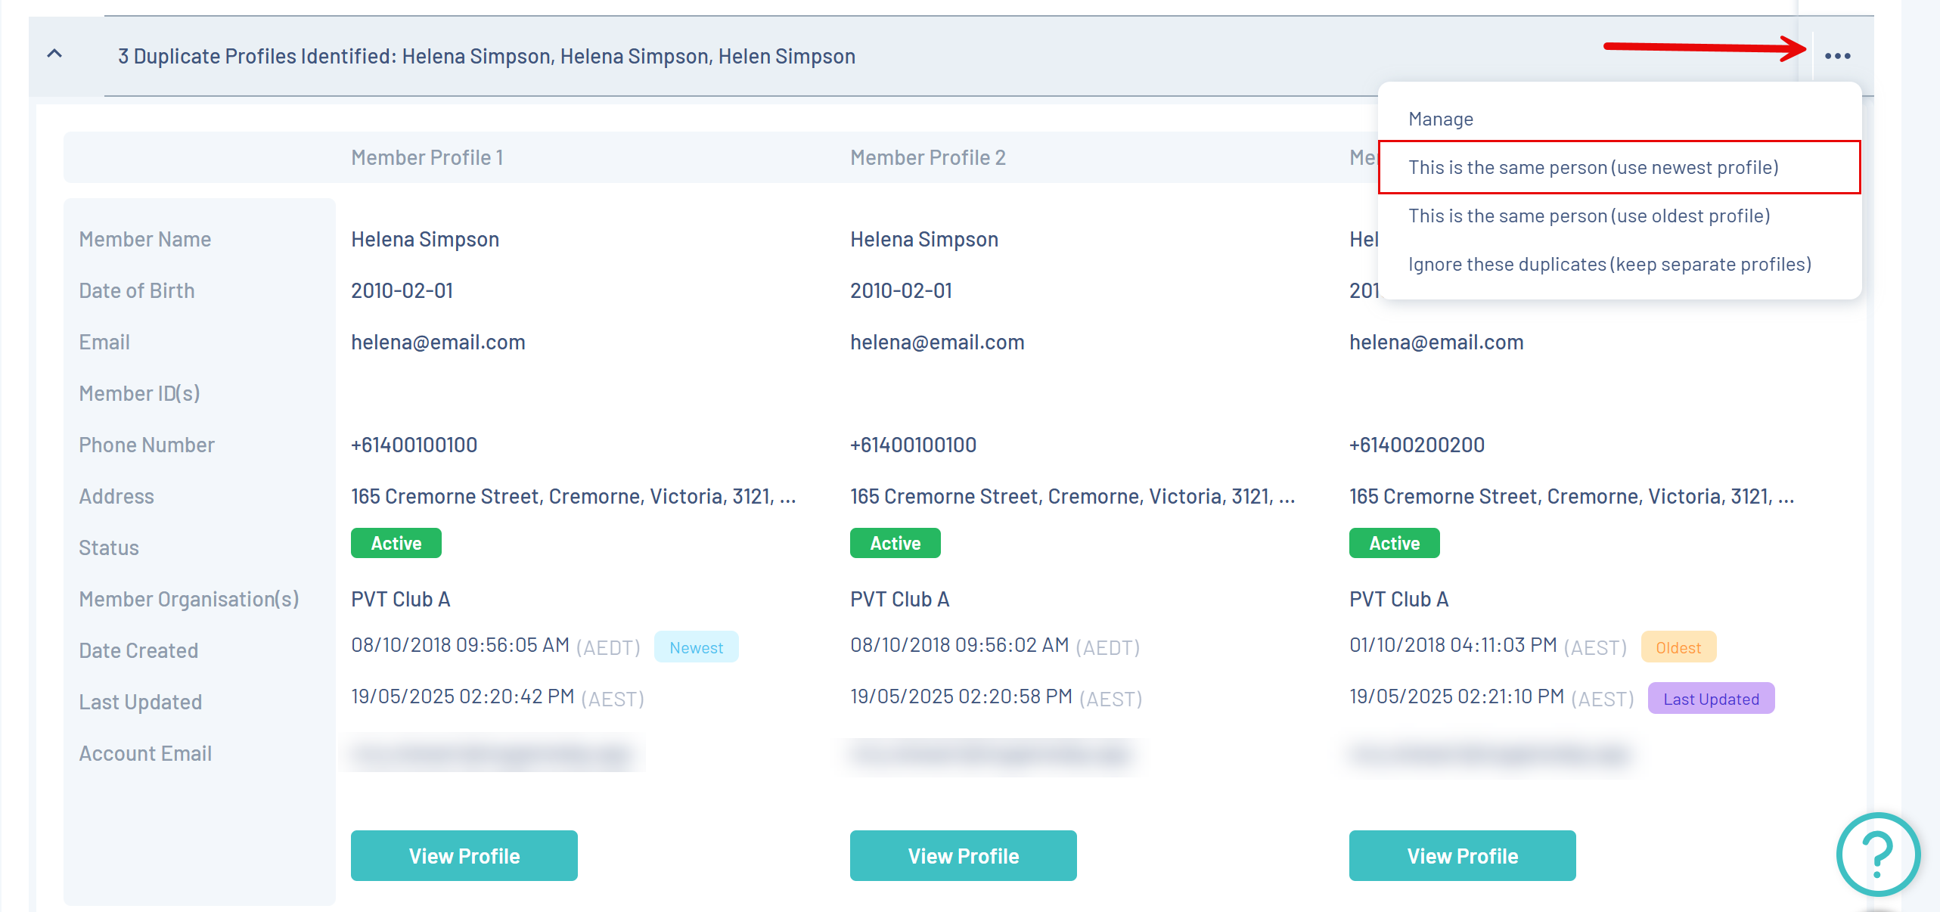This screenshot has width=1940, height=912.
Task: Click Member Profile 2 column header
Action: click(927, 158)
